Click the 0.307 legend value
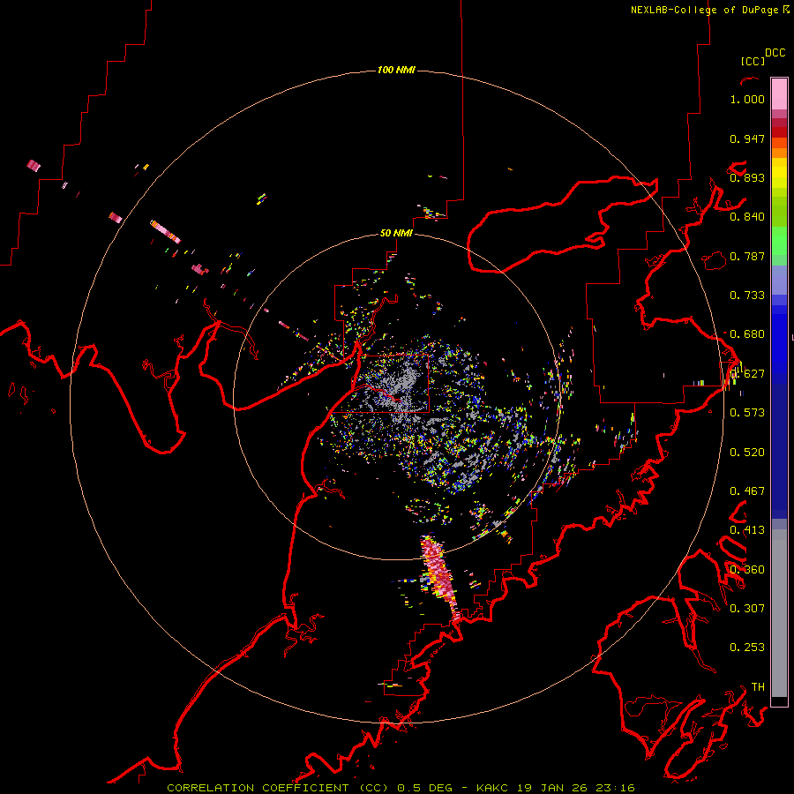The width and height of the screenshot is (794, 794). pyautogui.click(x=747, y=608)
